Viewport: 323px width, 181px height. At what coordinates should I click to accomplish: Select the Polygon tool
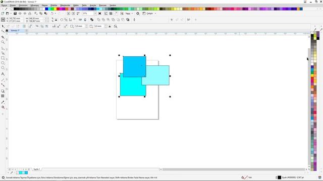click(3, 68)
